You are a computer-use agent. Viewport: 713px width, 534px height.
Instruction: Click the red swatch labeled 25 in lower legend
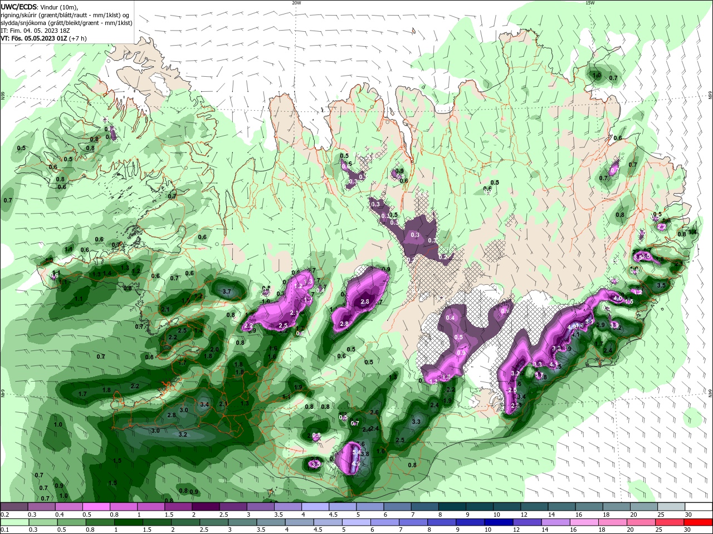coord(670,522)
